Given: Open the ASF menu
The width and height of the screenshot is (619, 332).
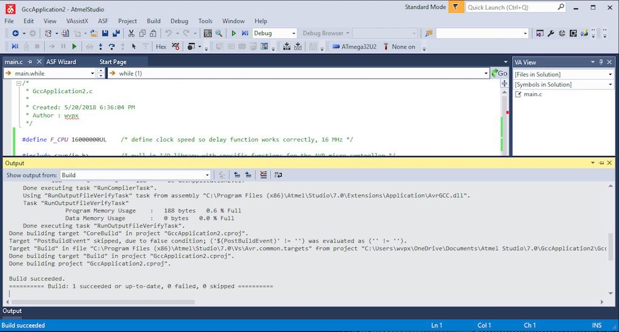Looking at the screenshot, I should coord(103,21).
